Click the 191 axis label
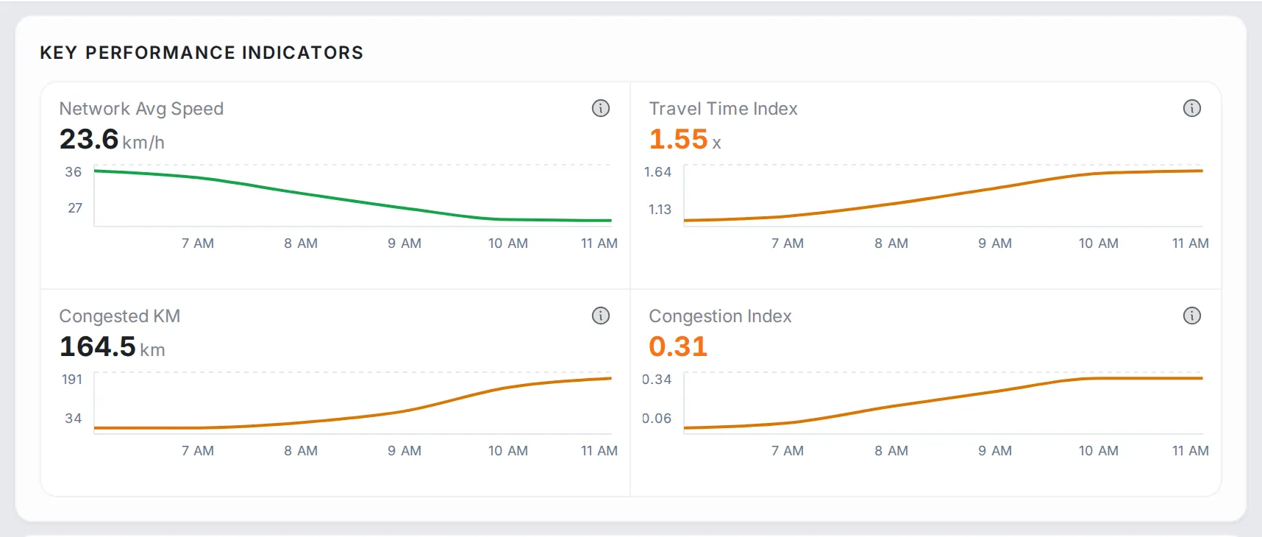1262x537 pixels. pyautogui.click(x=72, y=380)
